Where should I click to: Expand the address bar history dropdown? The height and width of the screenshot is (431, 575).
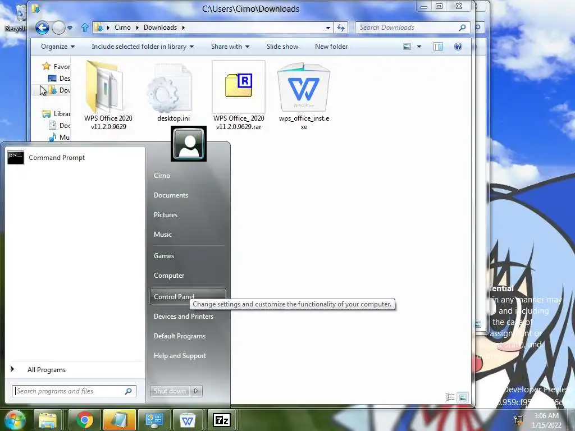[x=328, y=28]
